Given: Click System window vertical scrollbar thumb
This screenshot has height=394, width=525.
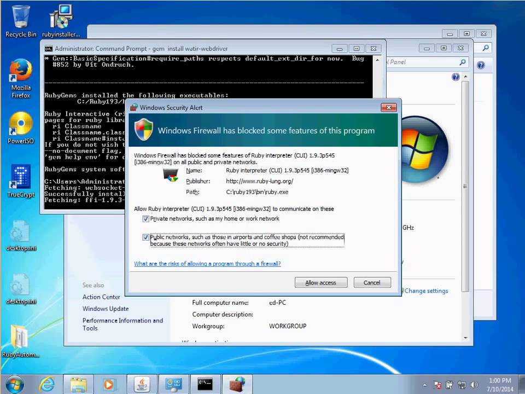Looking at the screenshot, I should coord(465,186).
